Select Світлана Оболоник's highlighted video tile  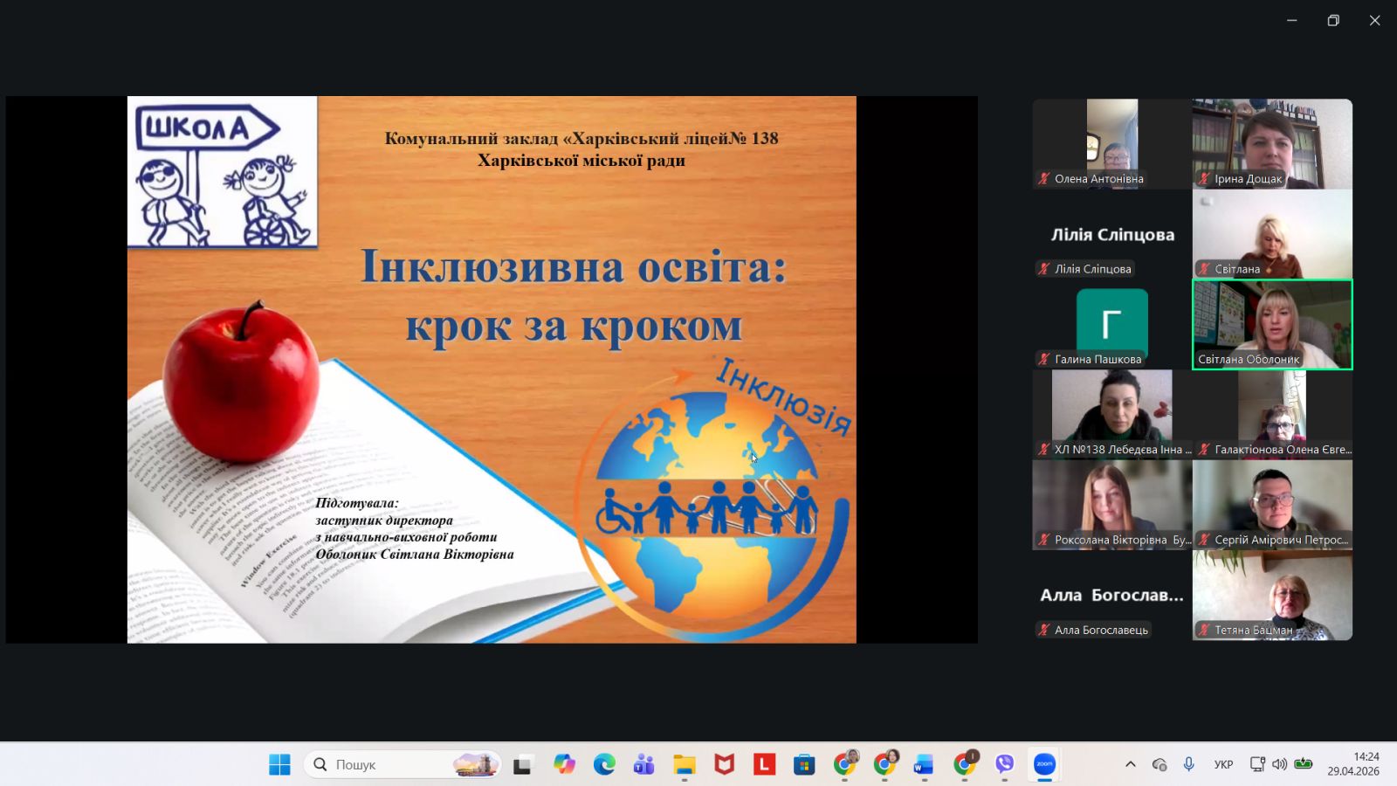tap(1272, 324)
